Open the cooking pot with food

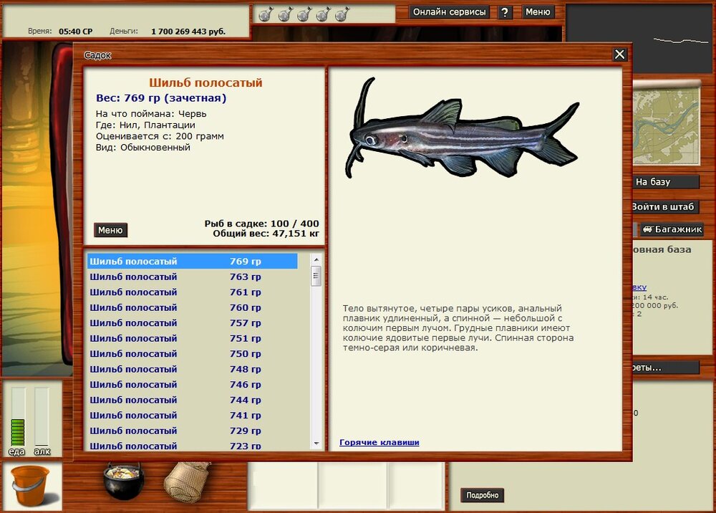(x=123, y=481)
